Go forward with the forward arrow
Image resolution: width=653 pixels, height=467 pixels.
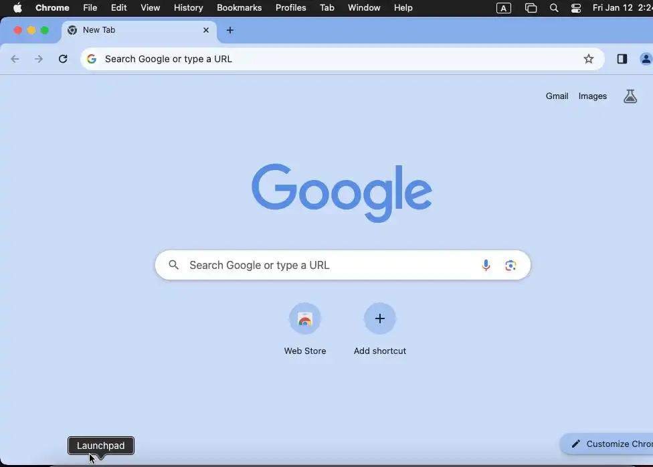tap(39, 59)
